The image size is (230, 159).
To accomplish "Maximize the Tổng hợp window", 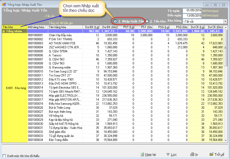I will tap(215, 5).
